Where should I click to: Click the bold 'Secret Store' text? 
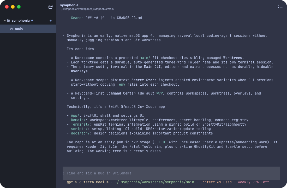pos(144,80)
